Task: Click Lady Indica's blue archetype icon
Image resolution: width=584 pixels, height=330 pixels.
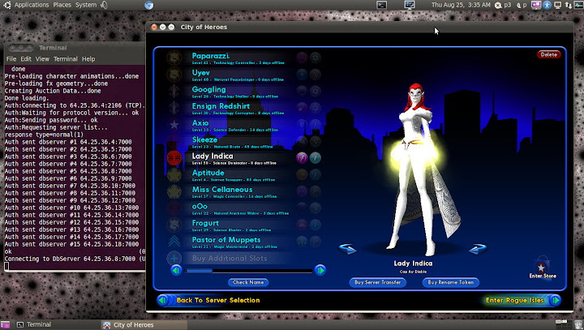Action: pyautogui.click(x=315, y=158)
